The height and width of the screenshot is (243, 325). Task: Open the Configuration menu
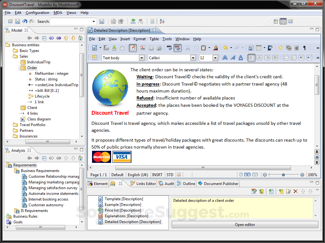(37, 13)
